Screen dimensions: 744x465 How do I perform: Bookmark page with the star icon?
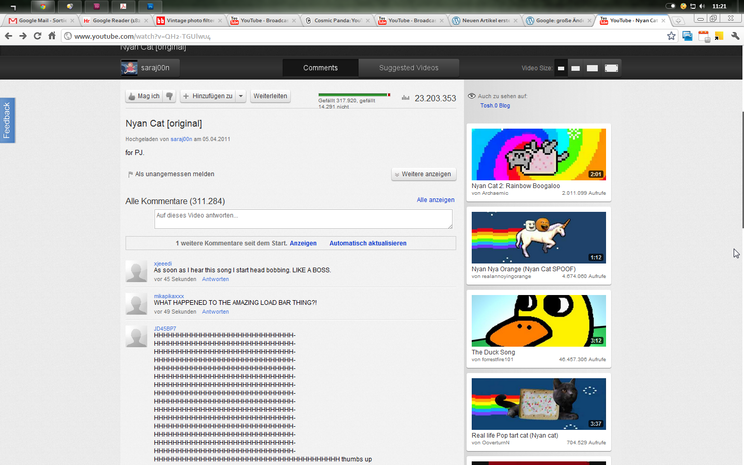tap(671, 36)
